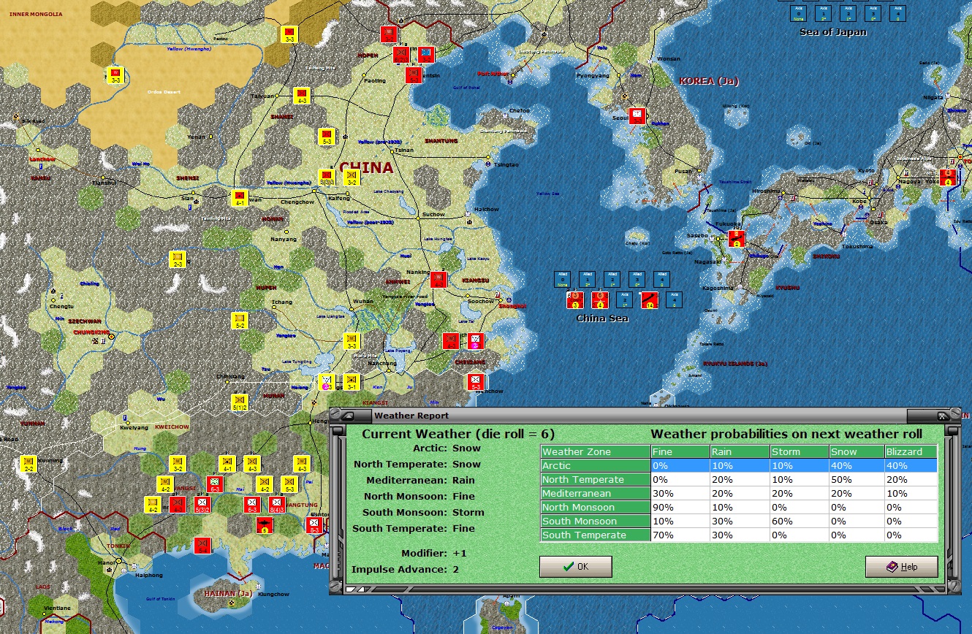Select the red 5(3)2 unit in Kwangsi

pyautogui.click(x=202, y=505)
